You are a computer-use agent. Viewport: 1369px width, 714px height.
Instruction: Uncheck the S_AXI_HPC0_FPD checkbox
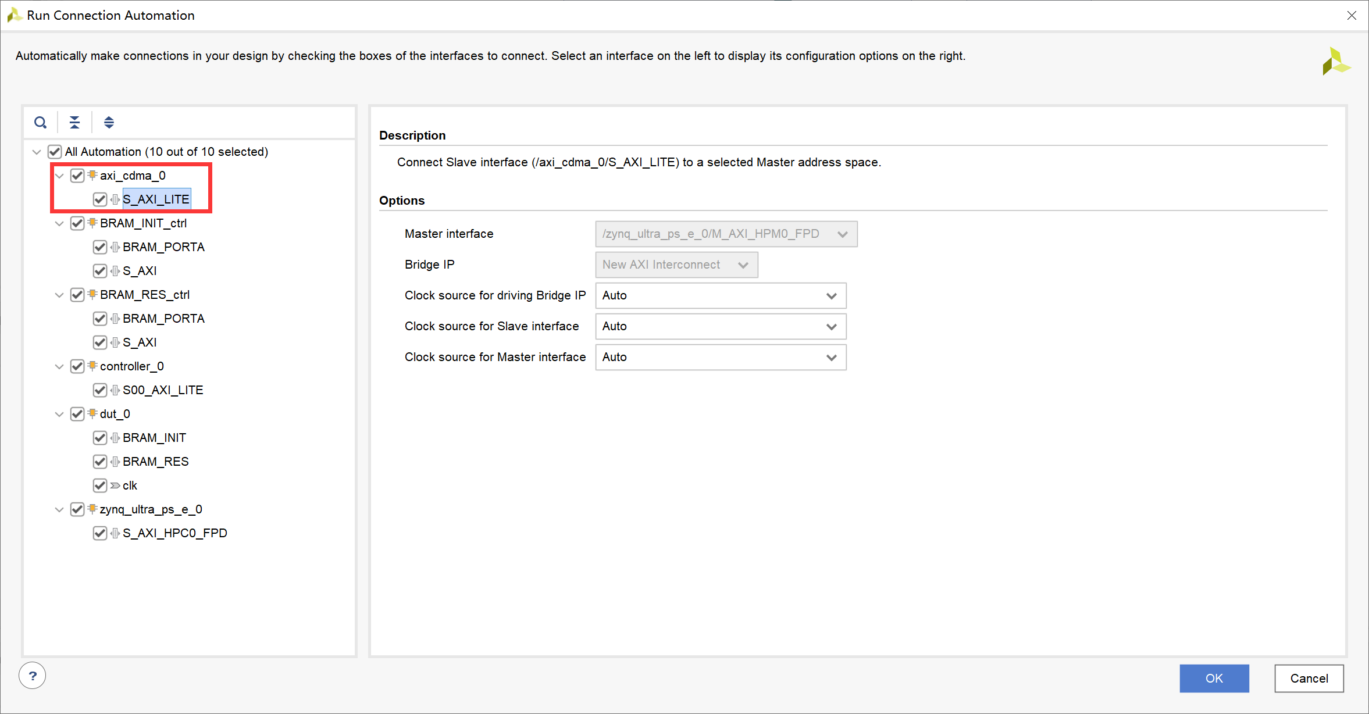(x=100, y=533)
